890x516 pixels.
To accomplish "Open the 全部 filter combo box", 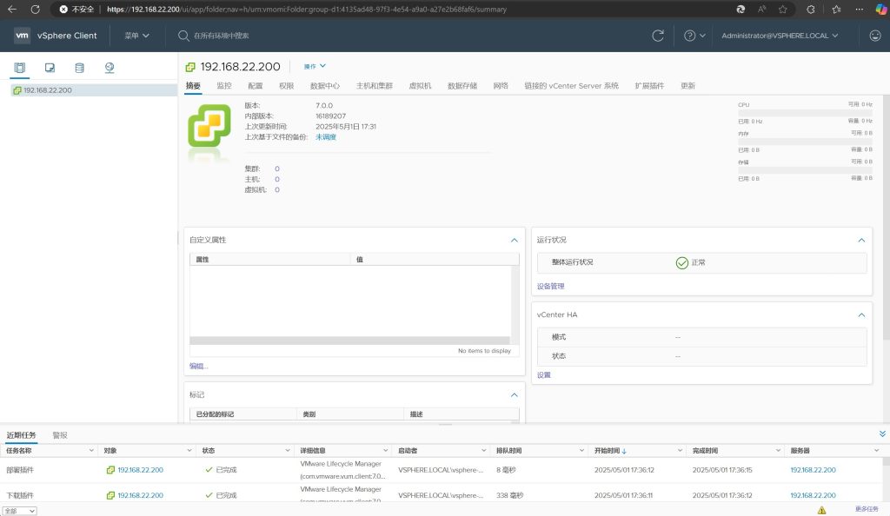I will coord(20,511).
